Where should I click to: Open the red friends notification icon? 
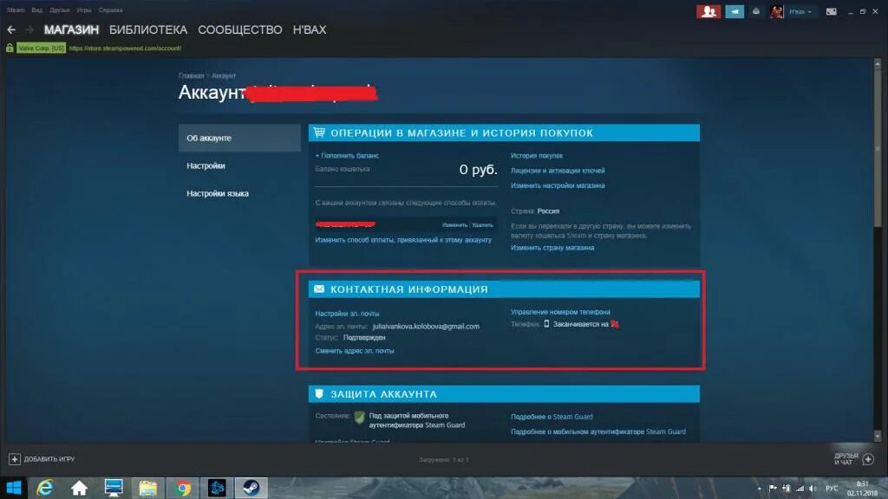point(708,11)
